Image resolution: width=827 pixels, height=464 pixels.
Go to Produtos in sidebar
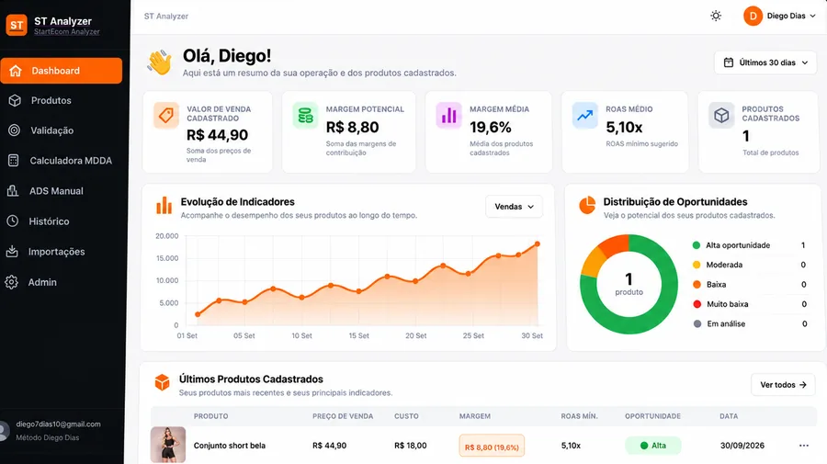coord(51,100)
